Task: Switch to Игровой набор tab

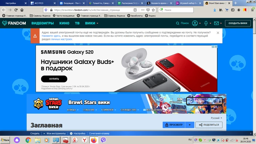Action: coord(187,3)
